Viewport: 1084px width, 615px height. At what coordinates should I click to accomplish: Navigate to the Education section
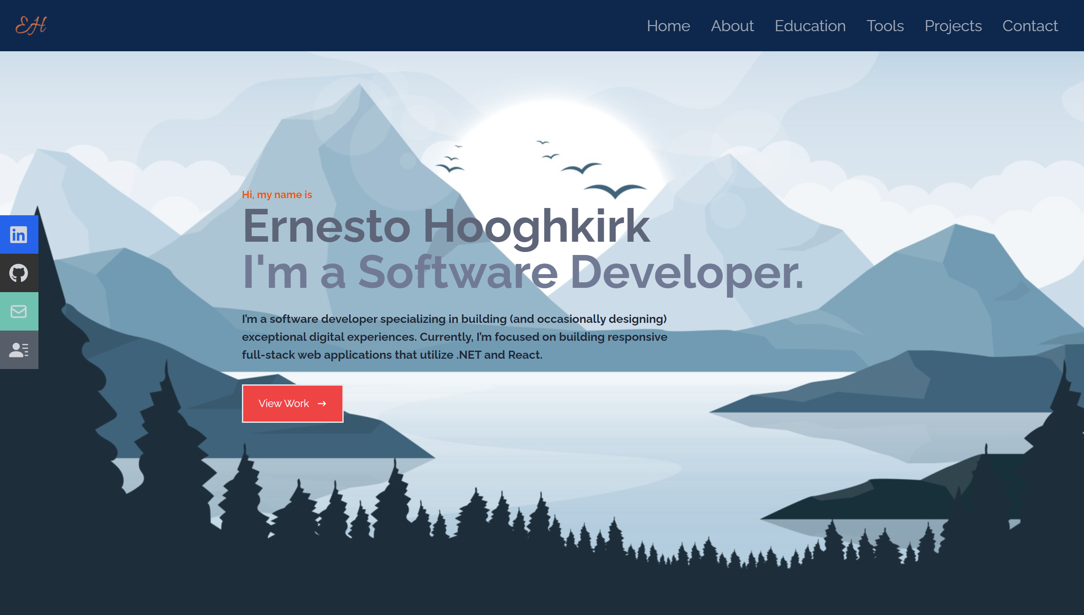click(x=810, y=26)
